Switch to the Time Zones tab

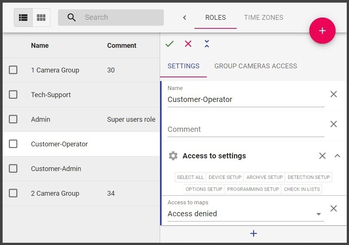point(263,18)
